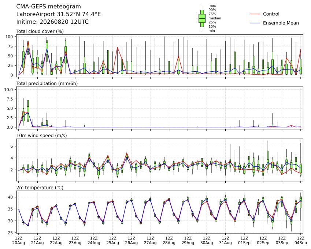311x249 pixels.
Task: Click the blue Ensemble Mean legend line sample
Action: pos(255,23)
